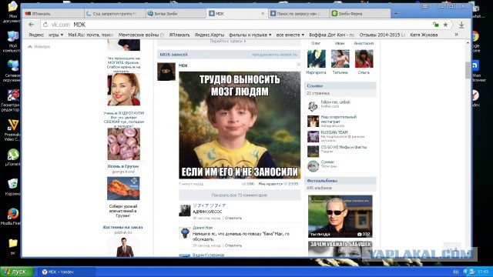Image resolution: width=493 pixels, height=277 pixels.
Task: Open Даниил Ман's commenter profile name
Action: 203,228
